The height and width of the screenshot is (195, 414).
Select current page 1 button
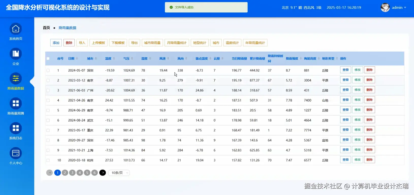[x=57, y=173]
